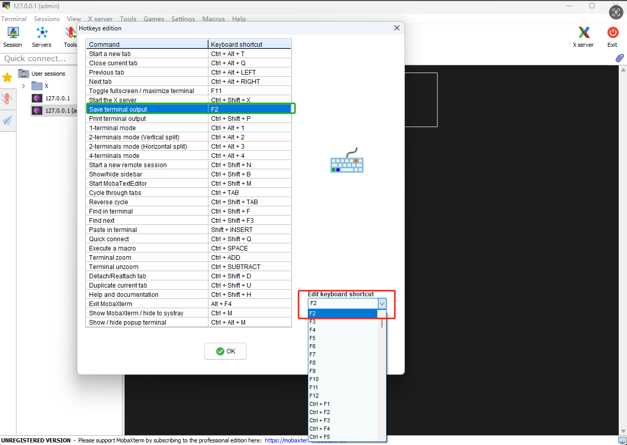Open the View menu
627x445 pixels.
74,19
